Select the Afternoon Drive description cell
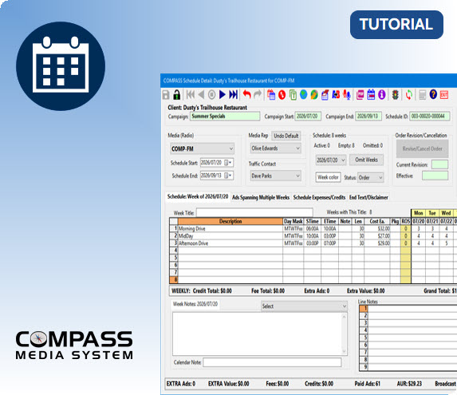The height and width of the screenshot is (395, 457). coord(230,243)
